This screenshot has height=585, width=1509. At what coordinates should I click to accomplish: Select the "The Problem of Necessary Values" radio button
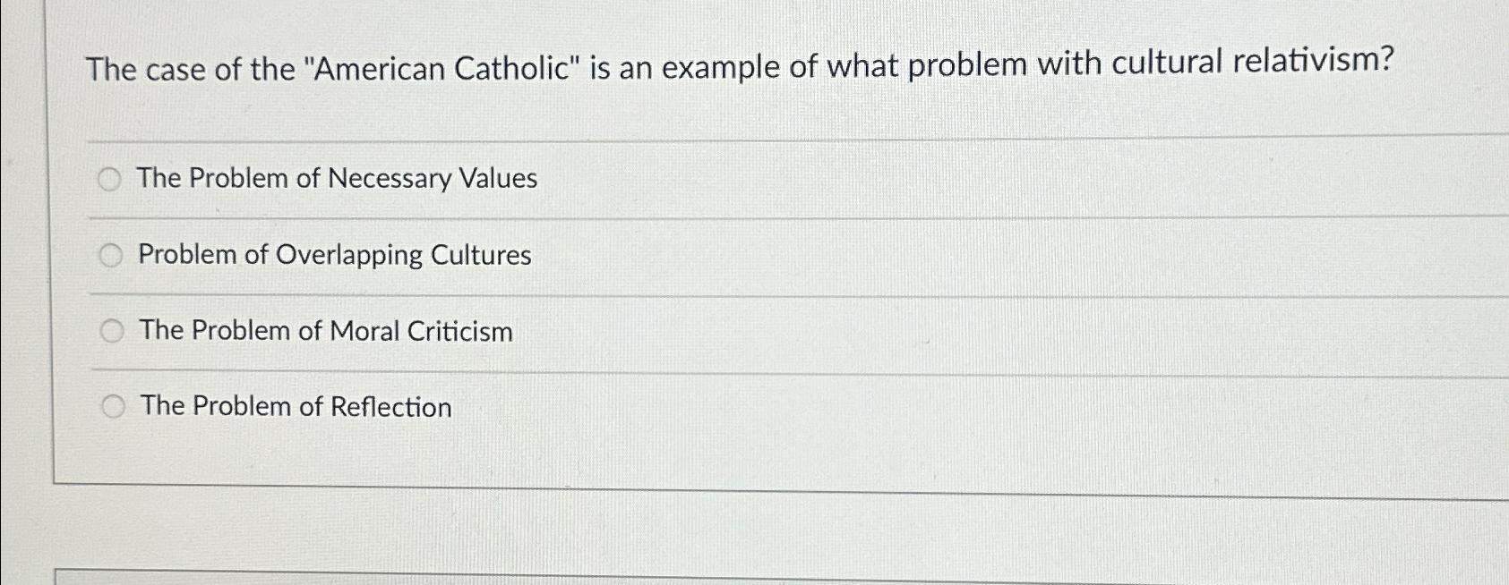(109, 180)
